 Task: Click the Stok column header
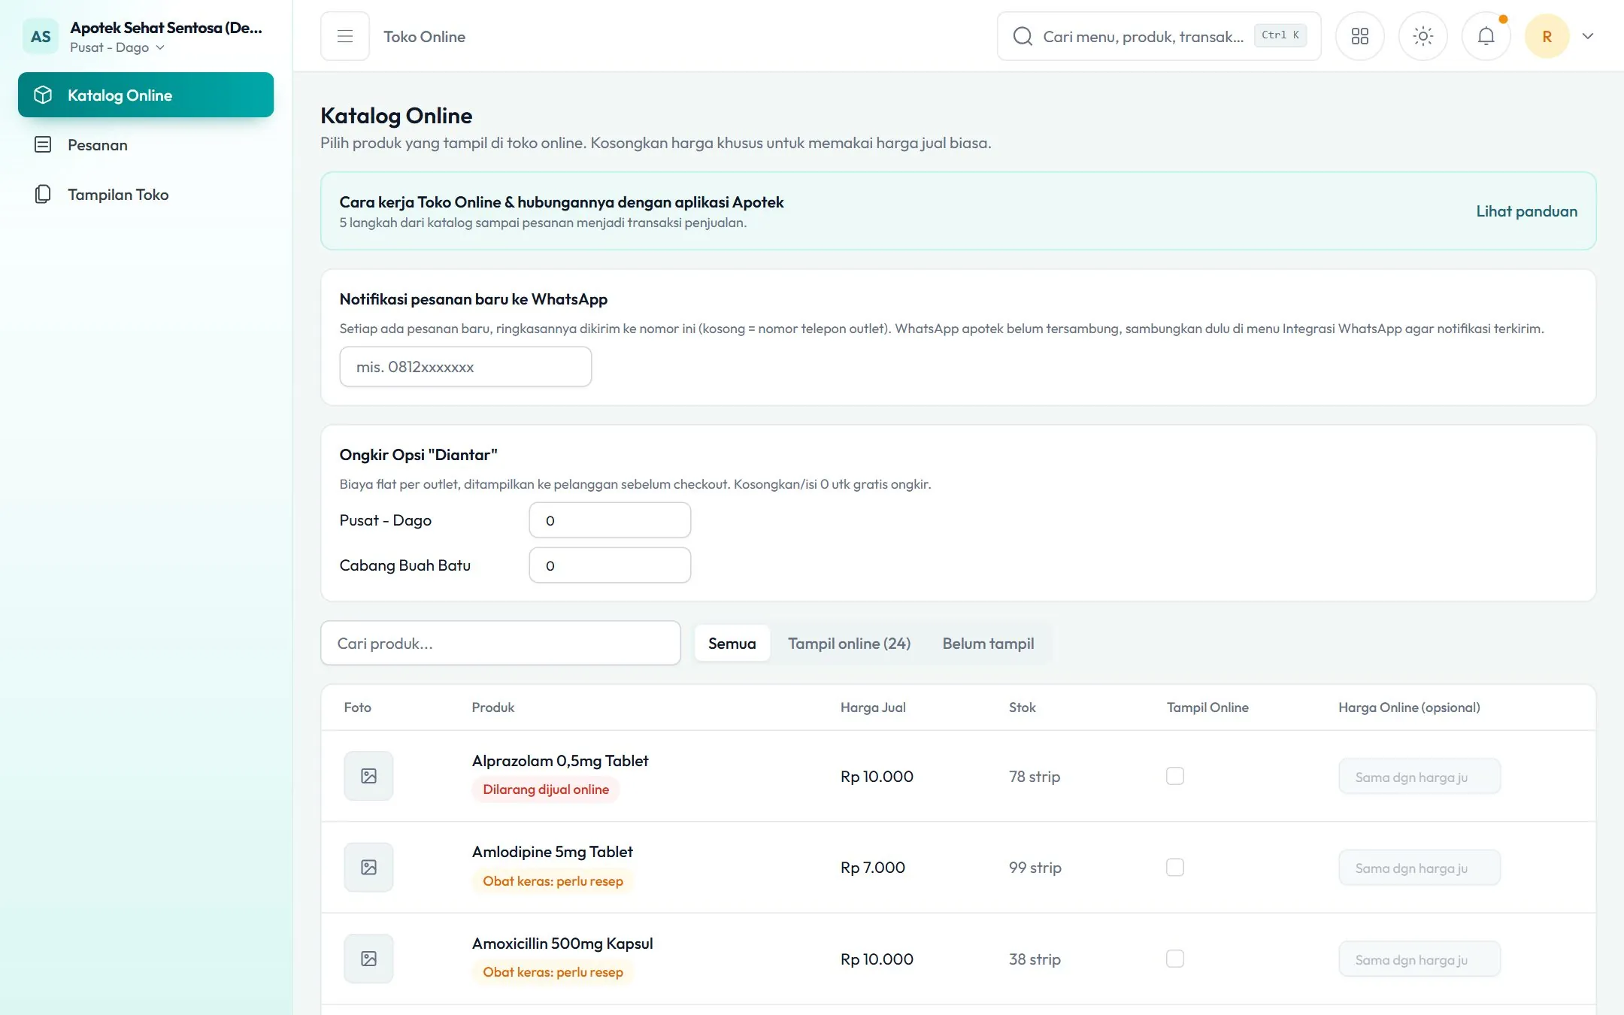1022,707
